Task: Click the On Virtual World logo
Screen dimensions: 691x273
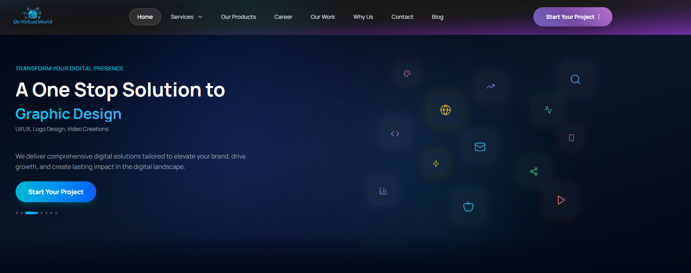Action: [32, 16]
